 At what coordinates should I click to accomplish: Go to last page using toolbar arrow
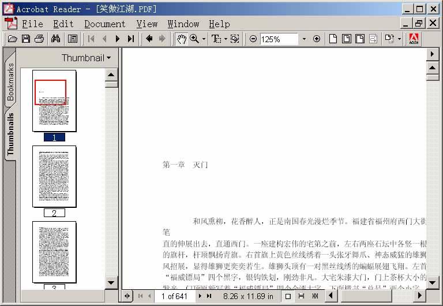click(x=131, y=39)
